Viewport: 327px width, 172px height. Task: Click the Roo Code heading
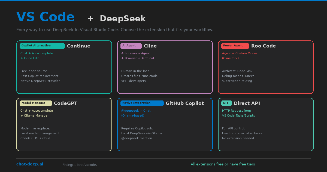tap(264, 46)
